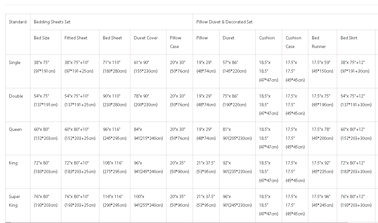The width and height of the screenshot is (378, 223).
Task: Select the 'Single' row label
Action: (x=15, y=63)
